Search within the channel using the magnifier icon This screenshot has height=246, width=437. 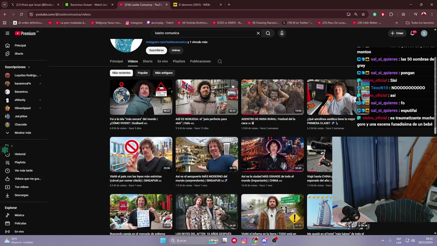click(x=220, y=61)
